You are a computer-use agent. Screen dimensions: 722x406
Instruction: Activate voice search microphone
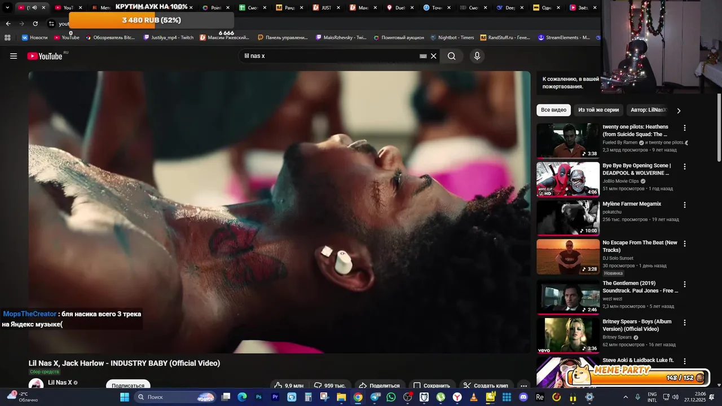point(477,56)
